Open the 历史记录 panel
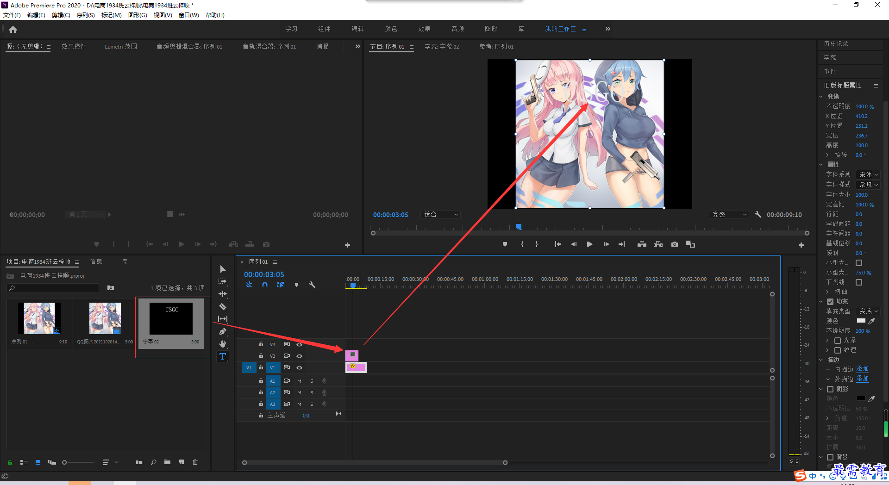Screen dimensions: 889x485 tap(836, 44)
